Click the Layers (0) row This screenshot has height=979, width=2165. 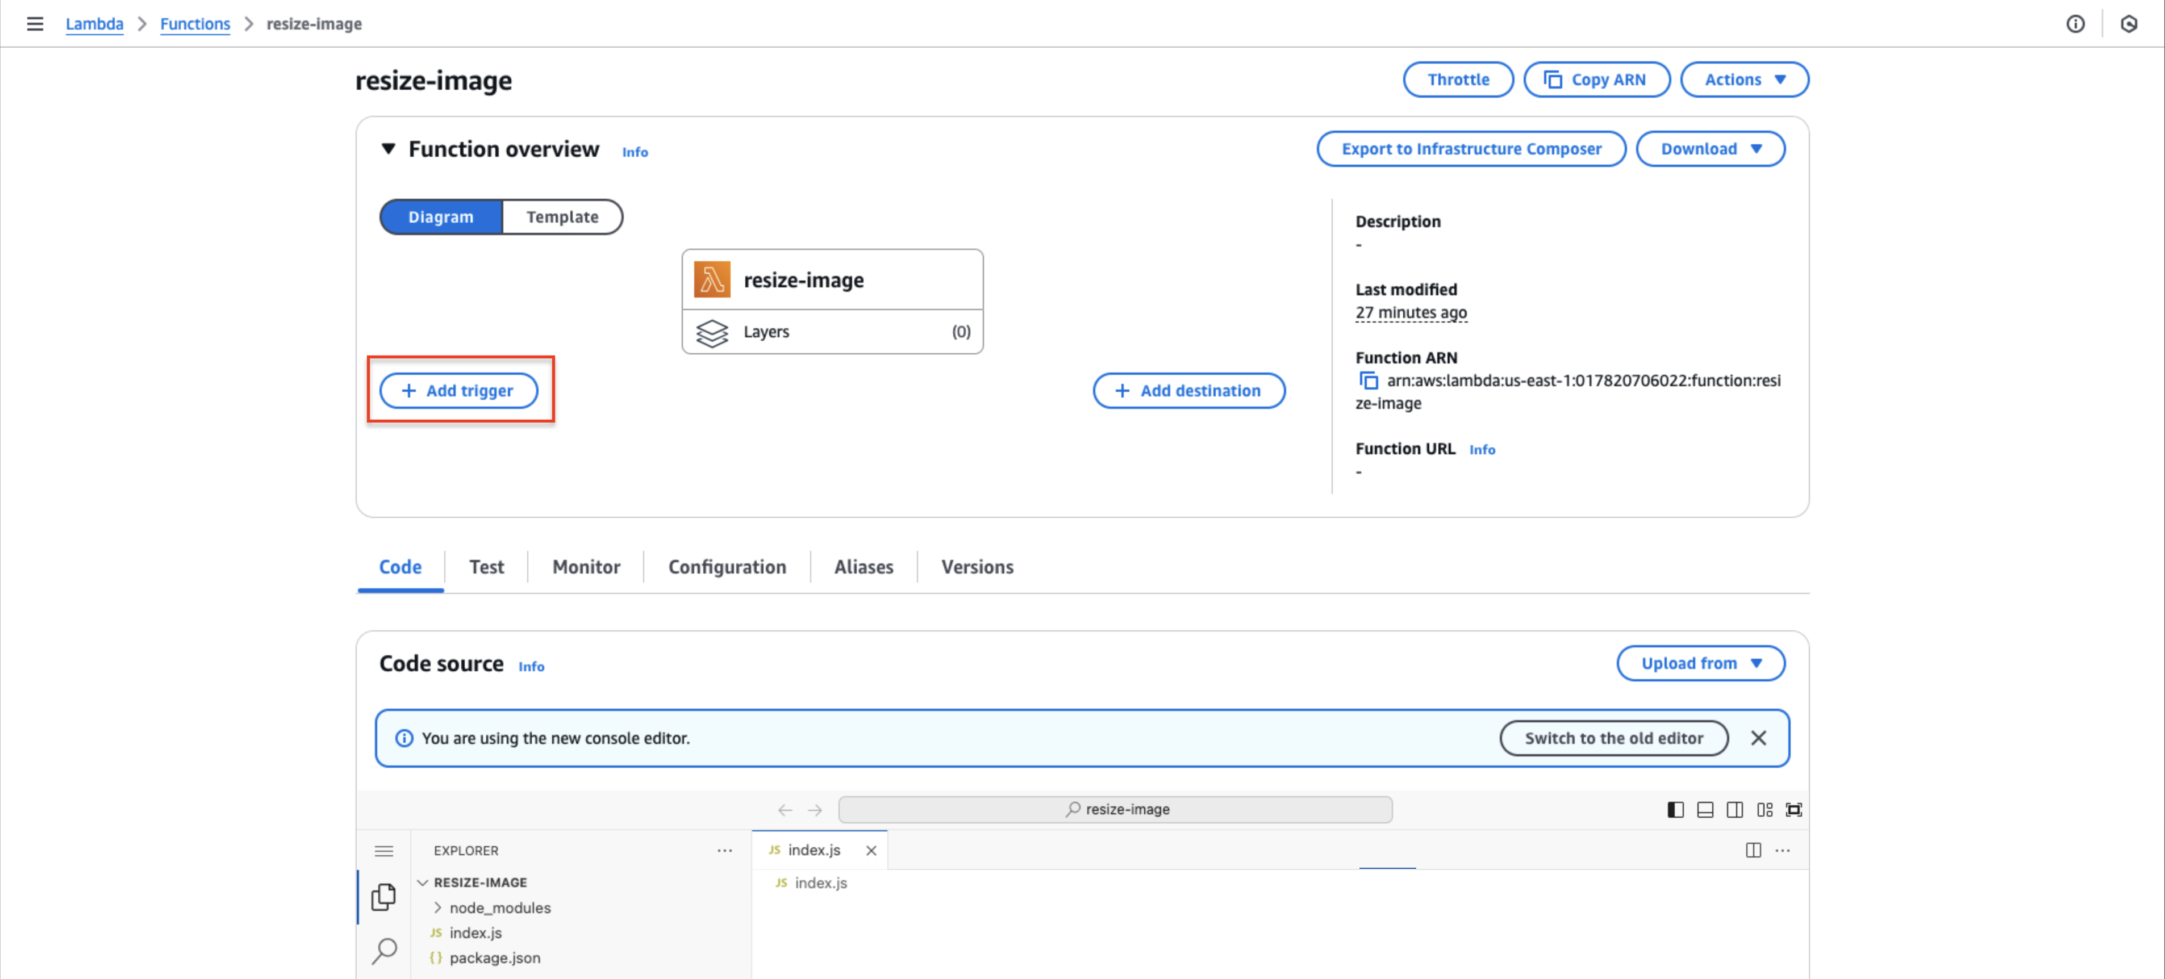click(832, 332)
